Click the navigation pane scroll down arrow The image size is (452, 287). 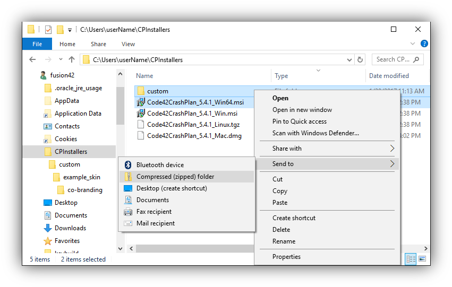[x=120, y=248]
